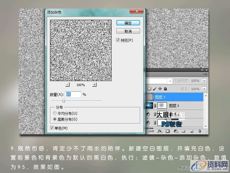This screenshot has width=230, height=173.
Task: Open the 填充 fill slider arrow
Action: tap(204, 89)
